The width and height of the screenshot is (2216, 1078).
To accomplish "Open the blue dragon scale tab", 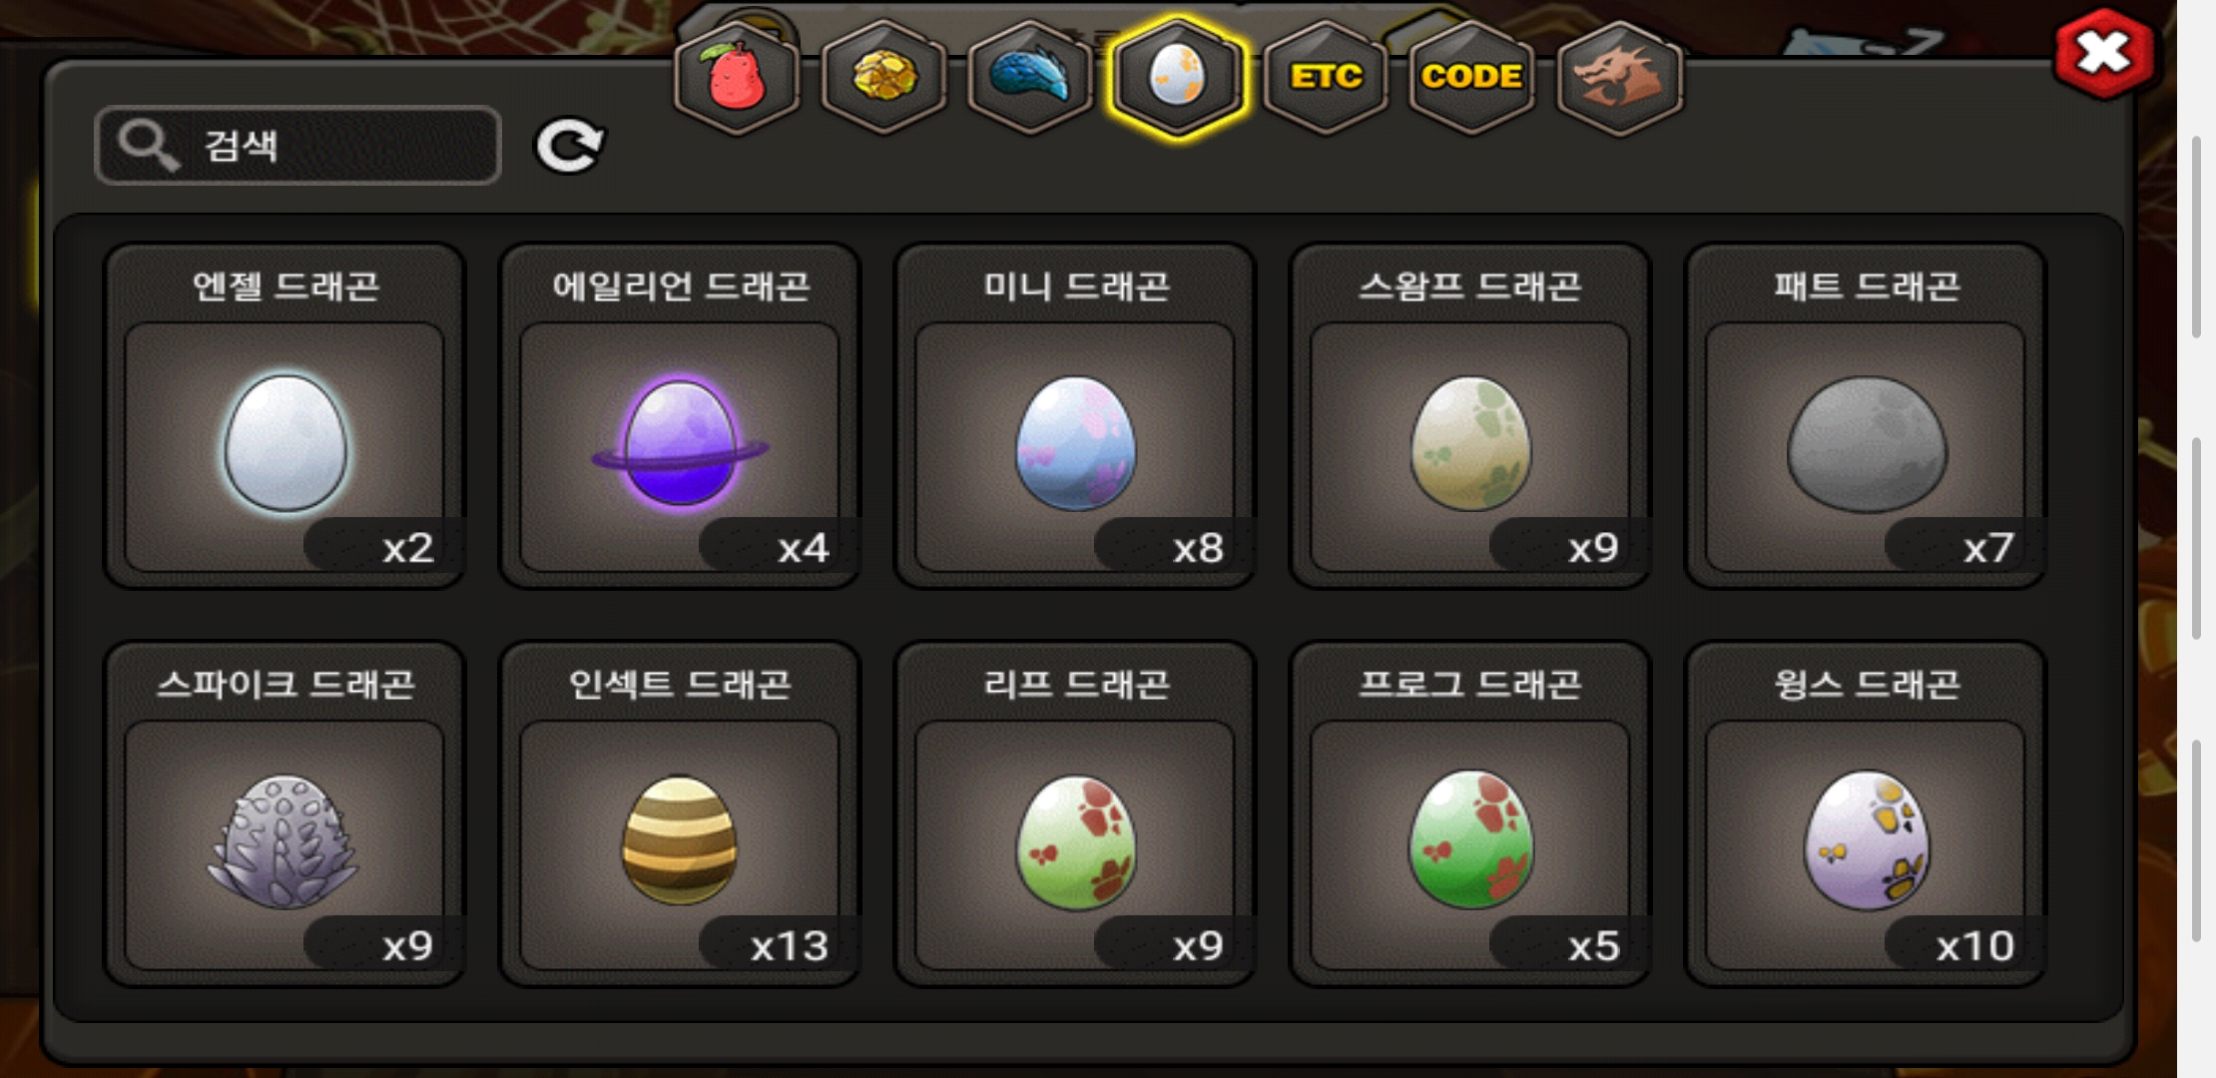I will 1030,78.
